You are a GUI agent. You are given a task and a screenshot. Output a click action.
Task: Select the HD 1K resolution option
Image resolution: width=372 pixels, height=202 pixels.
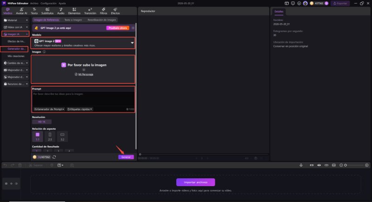coord(42,122)
